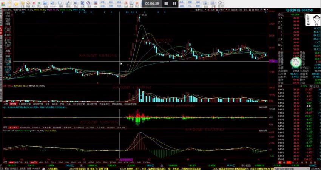The width and height of the screenshot is (321, 170).
Task: Select the KDJ indicator tab
Action: tap(41, 162)
